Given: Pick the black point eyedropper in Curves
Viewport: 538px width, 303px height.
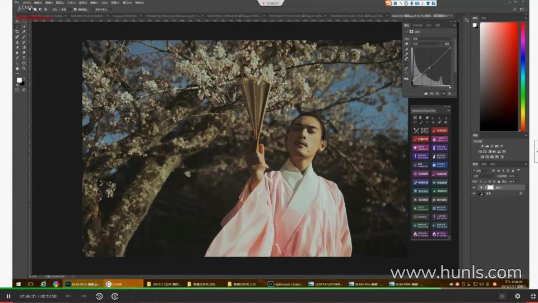Looking at the screenshot, I should click(406, 49).
